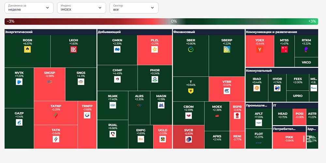Click the TATNP logo icon

[x=56, y=115]
